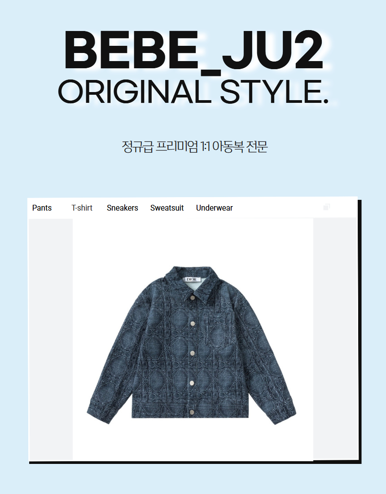This screenshot has width=386, height=494.
Task: Click the left gray side panel of the viewer
Action: [51, 340]
